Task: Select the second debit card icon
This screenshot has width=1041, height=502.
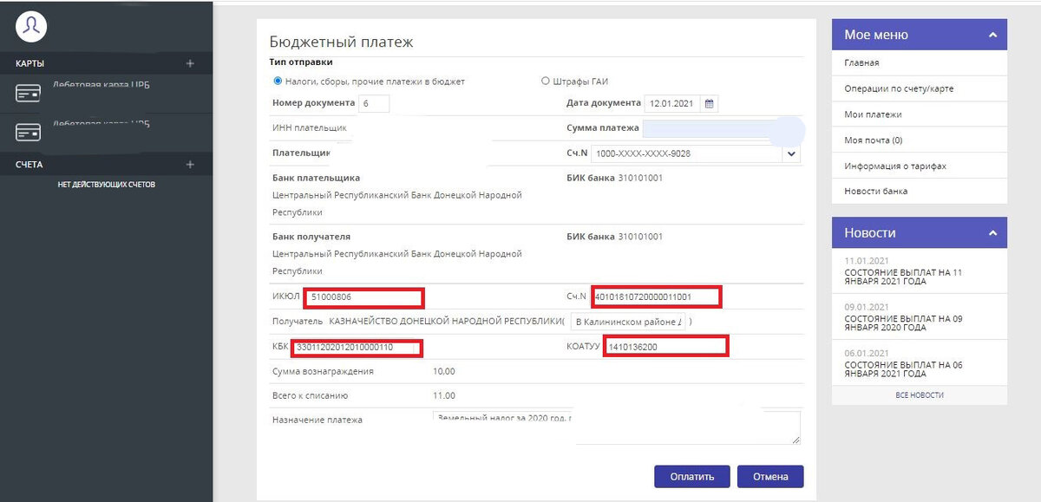Action: 29,133
